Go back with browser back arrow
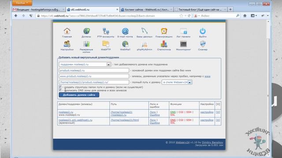The height and width of the screenshot is (158, 282). point(16,16)
